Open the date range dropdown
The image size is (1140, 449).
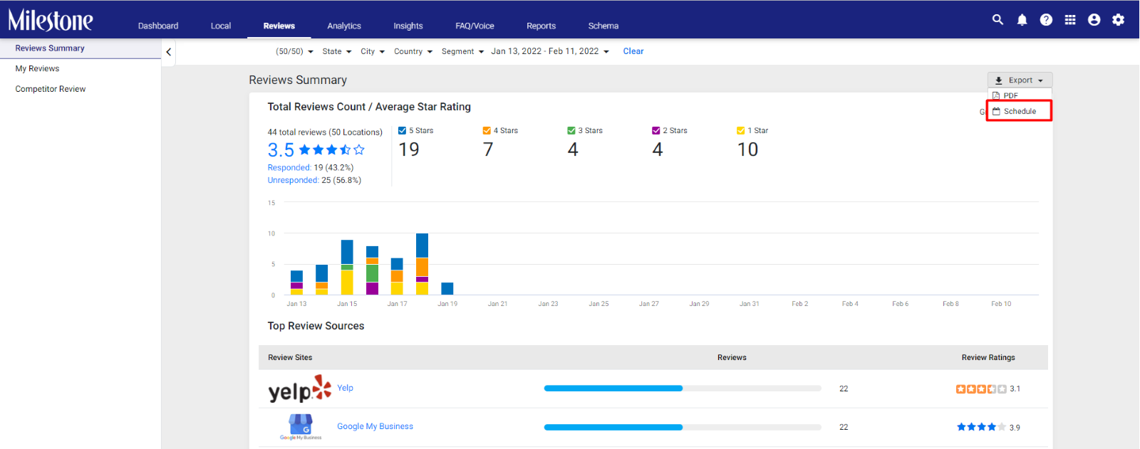pyautogui.click(x=550, y=51)
